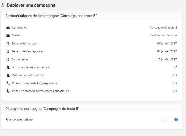
Task: Click the people icon for Nb collaborateurs concernés
Action: click(8, 67)
